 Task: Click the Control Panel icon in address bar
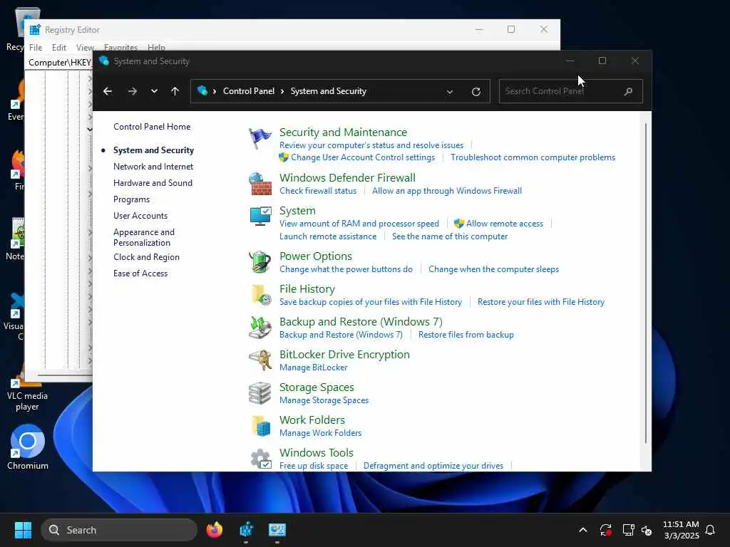[202, 90]
